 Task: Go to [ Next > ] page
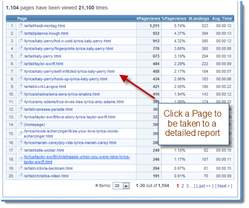(x=224, y=186)
